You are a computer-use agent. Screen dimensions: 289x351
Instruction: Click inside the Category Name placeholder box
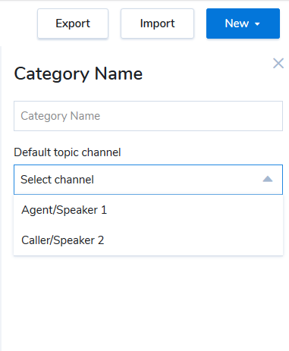click(x=148, y=116)
